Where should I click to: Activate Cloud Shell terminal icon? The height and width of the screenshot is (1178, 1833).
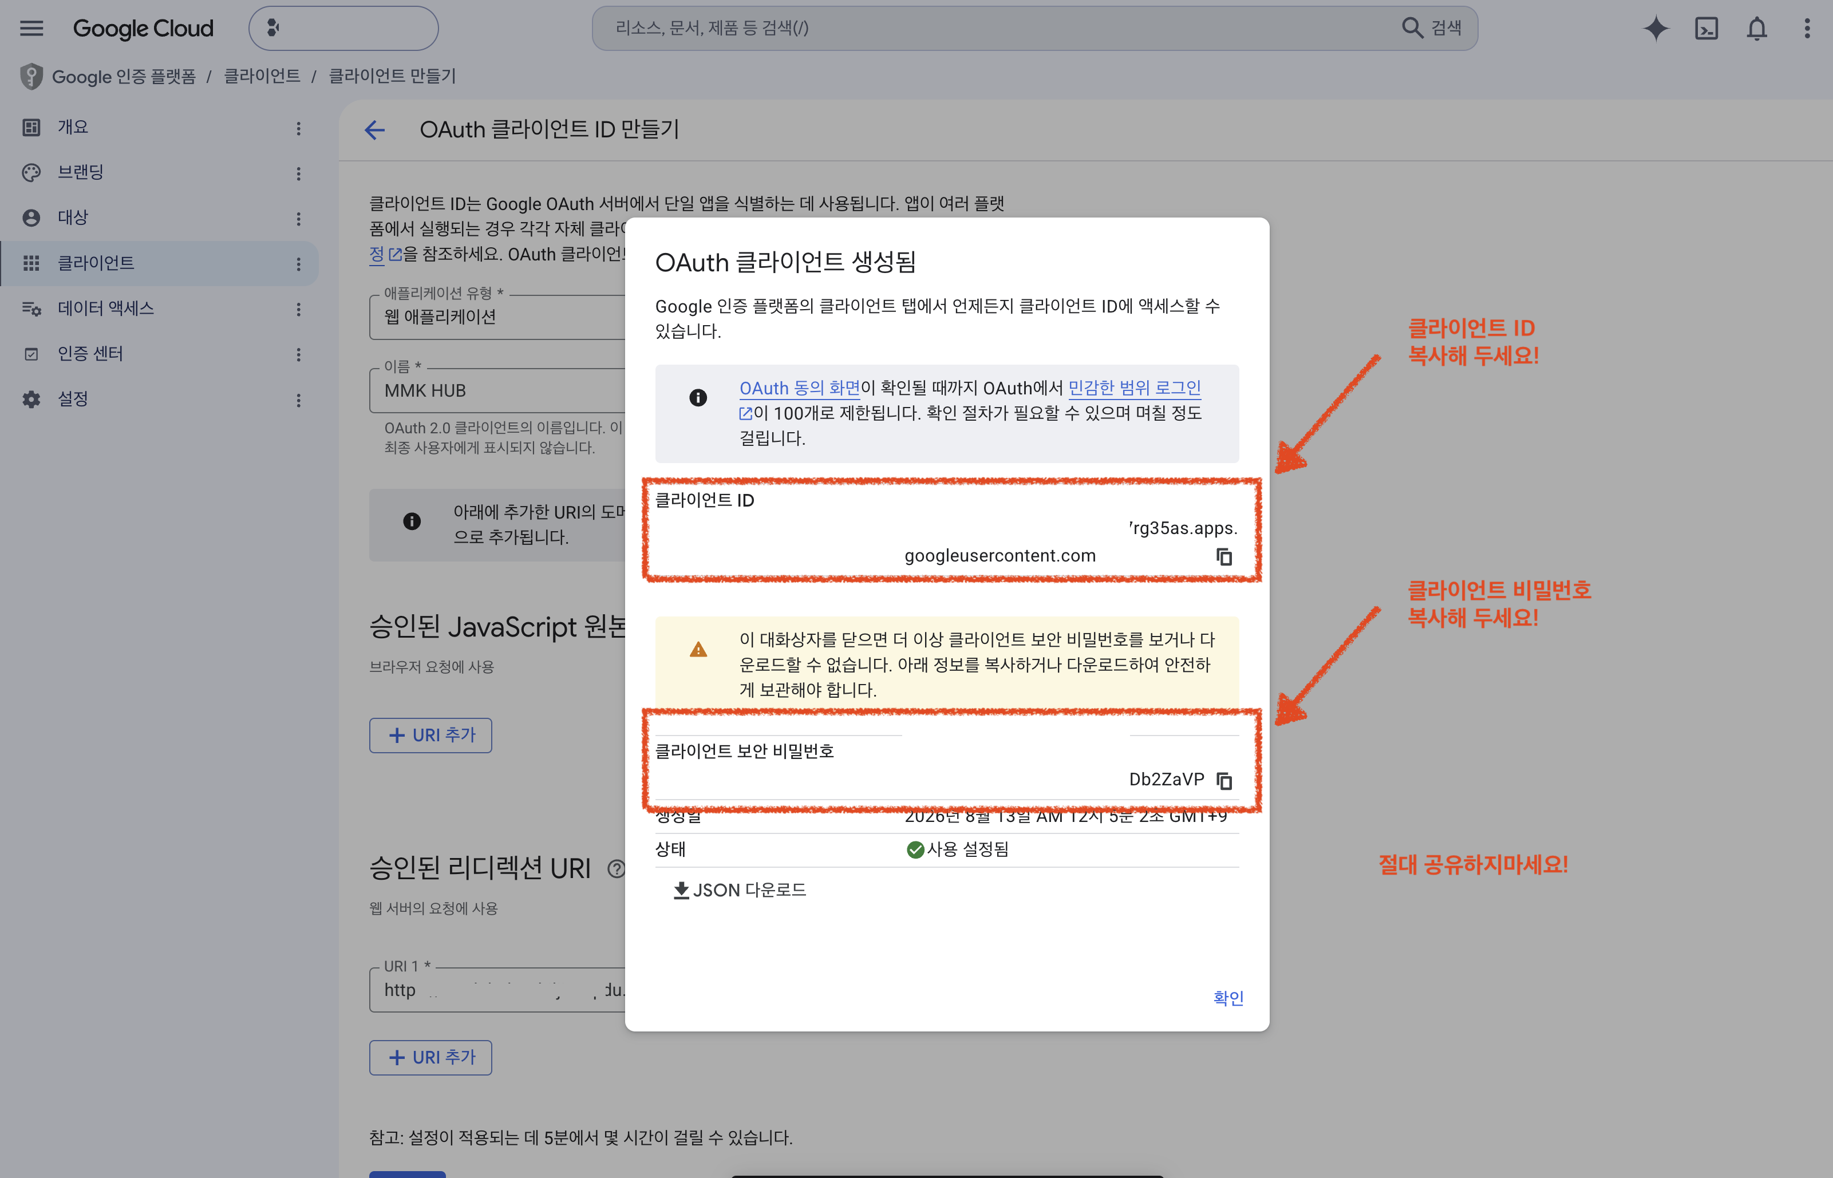pyautogui.click(x=1706, y=28)
